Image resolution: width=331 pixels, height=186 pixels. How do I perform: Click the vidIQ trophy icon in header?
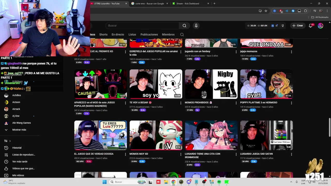[283, 26]
